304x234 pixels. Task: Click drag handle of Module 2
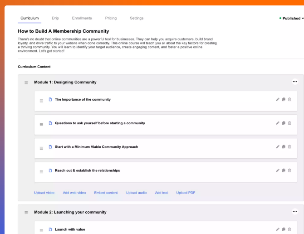point(26,212)
